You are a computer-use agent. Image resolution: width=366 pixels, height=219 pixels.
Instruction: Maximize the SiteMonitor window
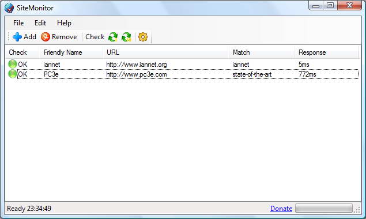[330, 6]
